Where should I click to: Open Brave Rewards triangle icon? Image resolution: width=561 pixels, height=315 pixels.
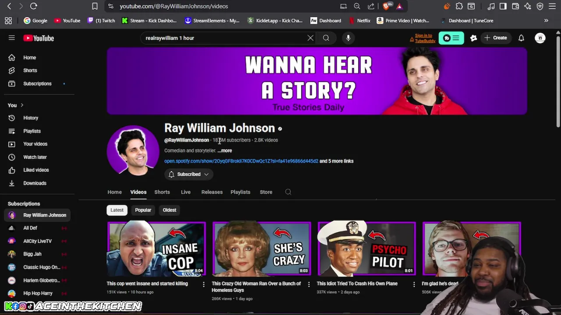(x=399, y=6)
